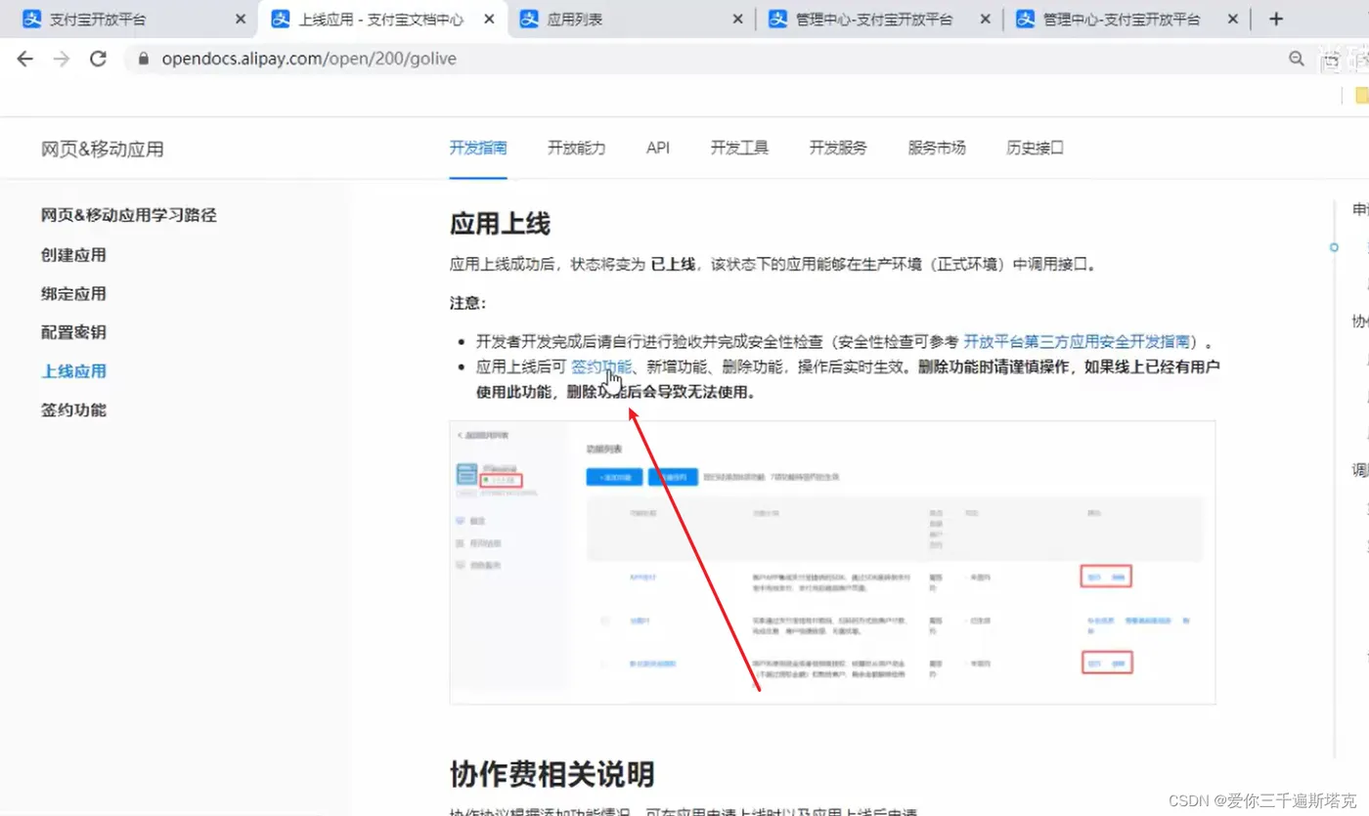Click the 网页&移动应用 header title

click(103, 150)
